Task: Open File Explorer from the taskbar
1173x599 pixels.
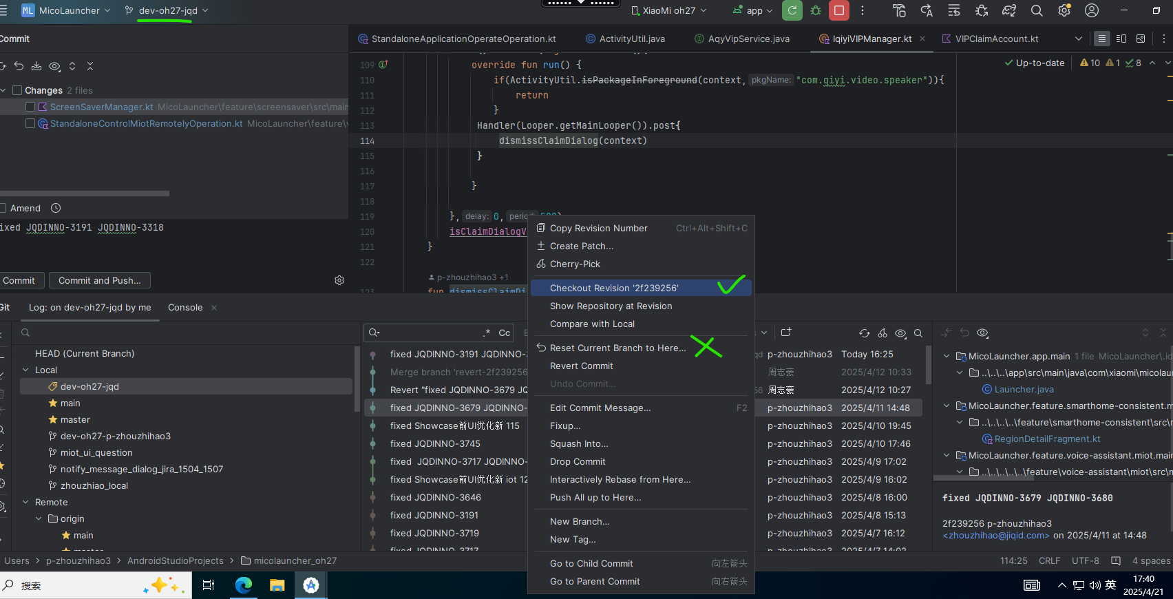Action: [277, 585]
